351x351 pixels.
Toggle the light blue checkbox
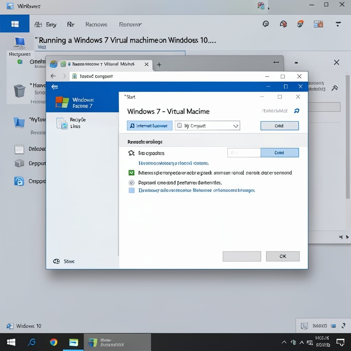click(131, 191)
